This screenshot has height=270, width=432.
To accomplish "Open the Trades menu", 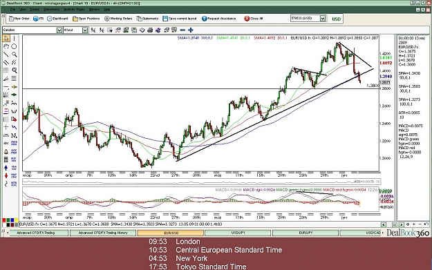I will (x=35, y=10).
